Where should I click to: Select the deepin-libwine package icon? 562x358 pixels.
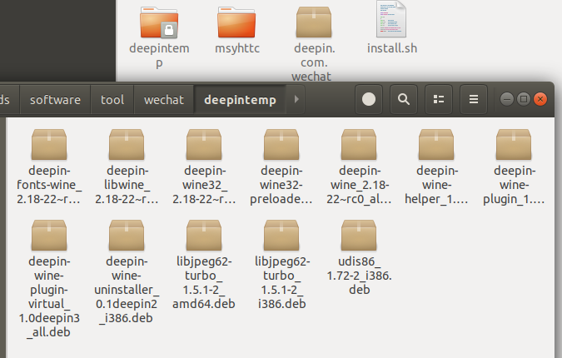(127, 144)
